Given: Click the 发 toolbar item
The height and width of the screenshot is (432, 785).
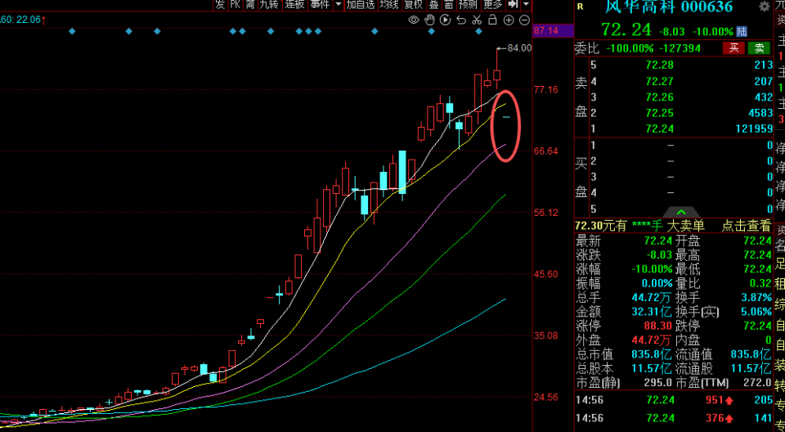Looking at the screenshot, I should pyautogui.click(x=220, y=5).
